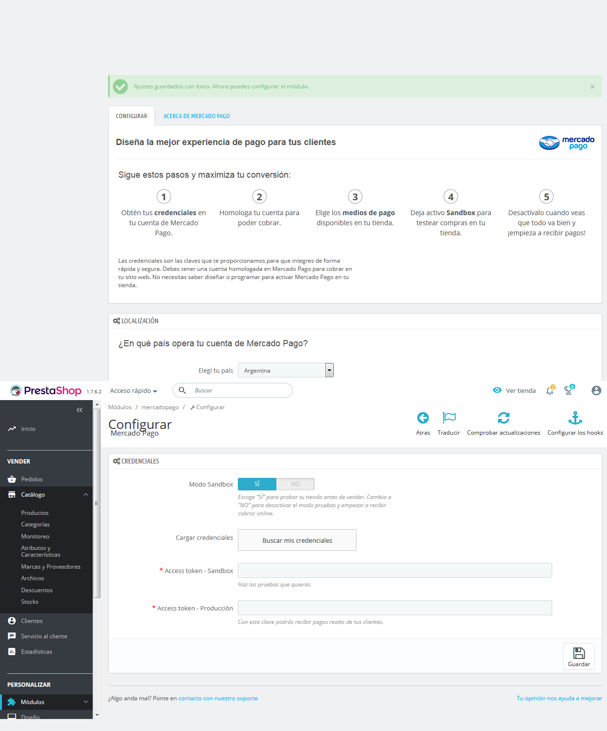Open the notifications bell

point(550,390)
